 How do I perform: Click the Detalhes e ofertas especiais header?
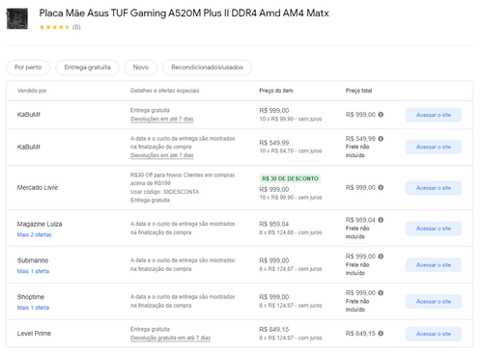(x=165, y=91)
